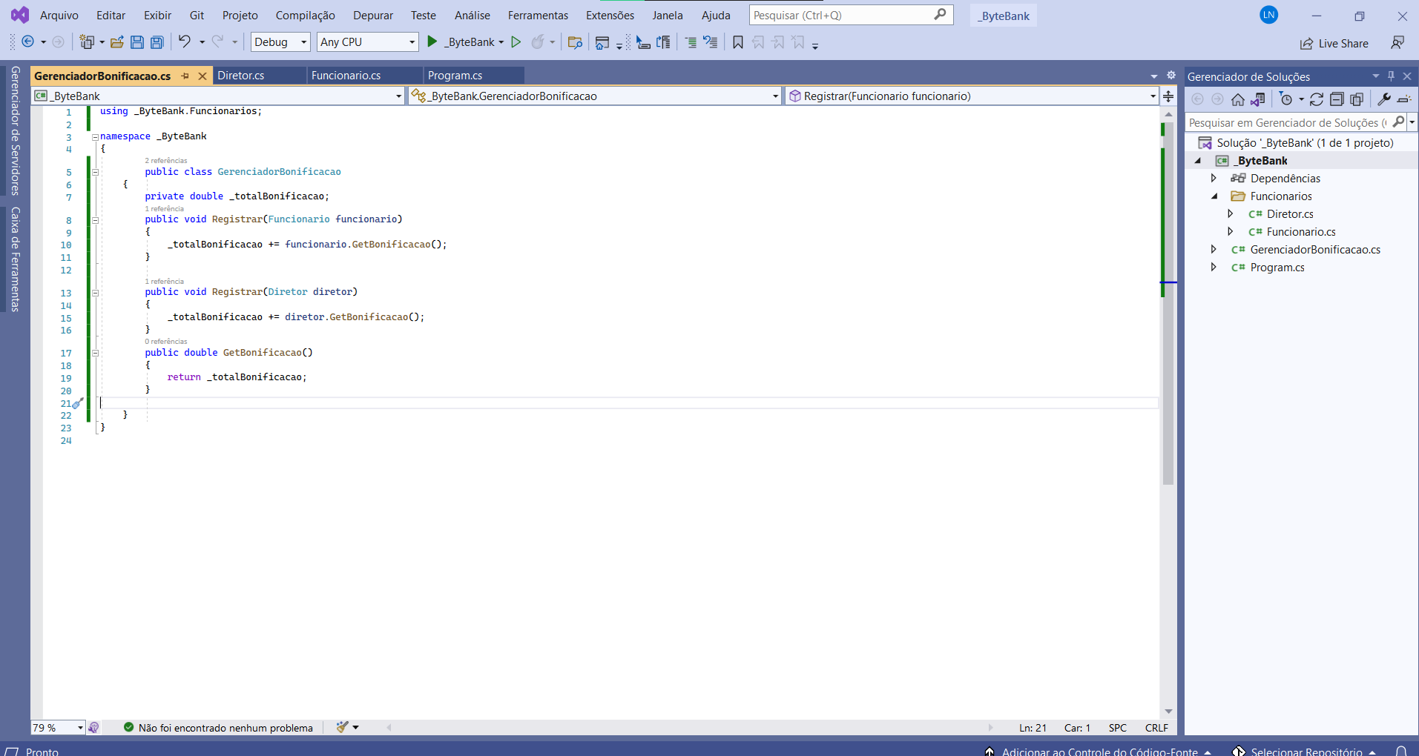This screenshot has height=756, width=1419.
Task: Click the New Project toolbar icon
Action: click(88, 42)
